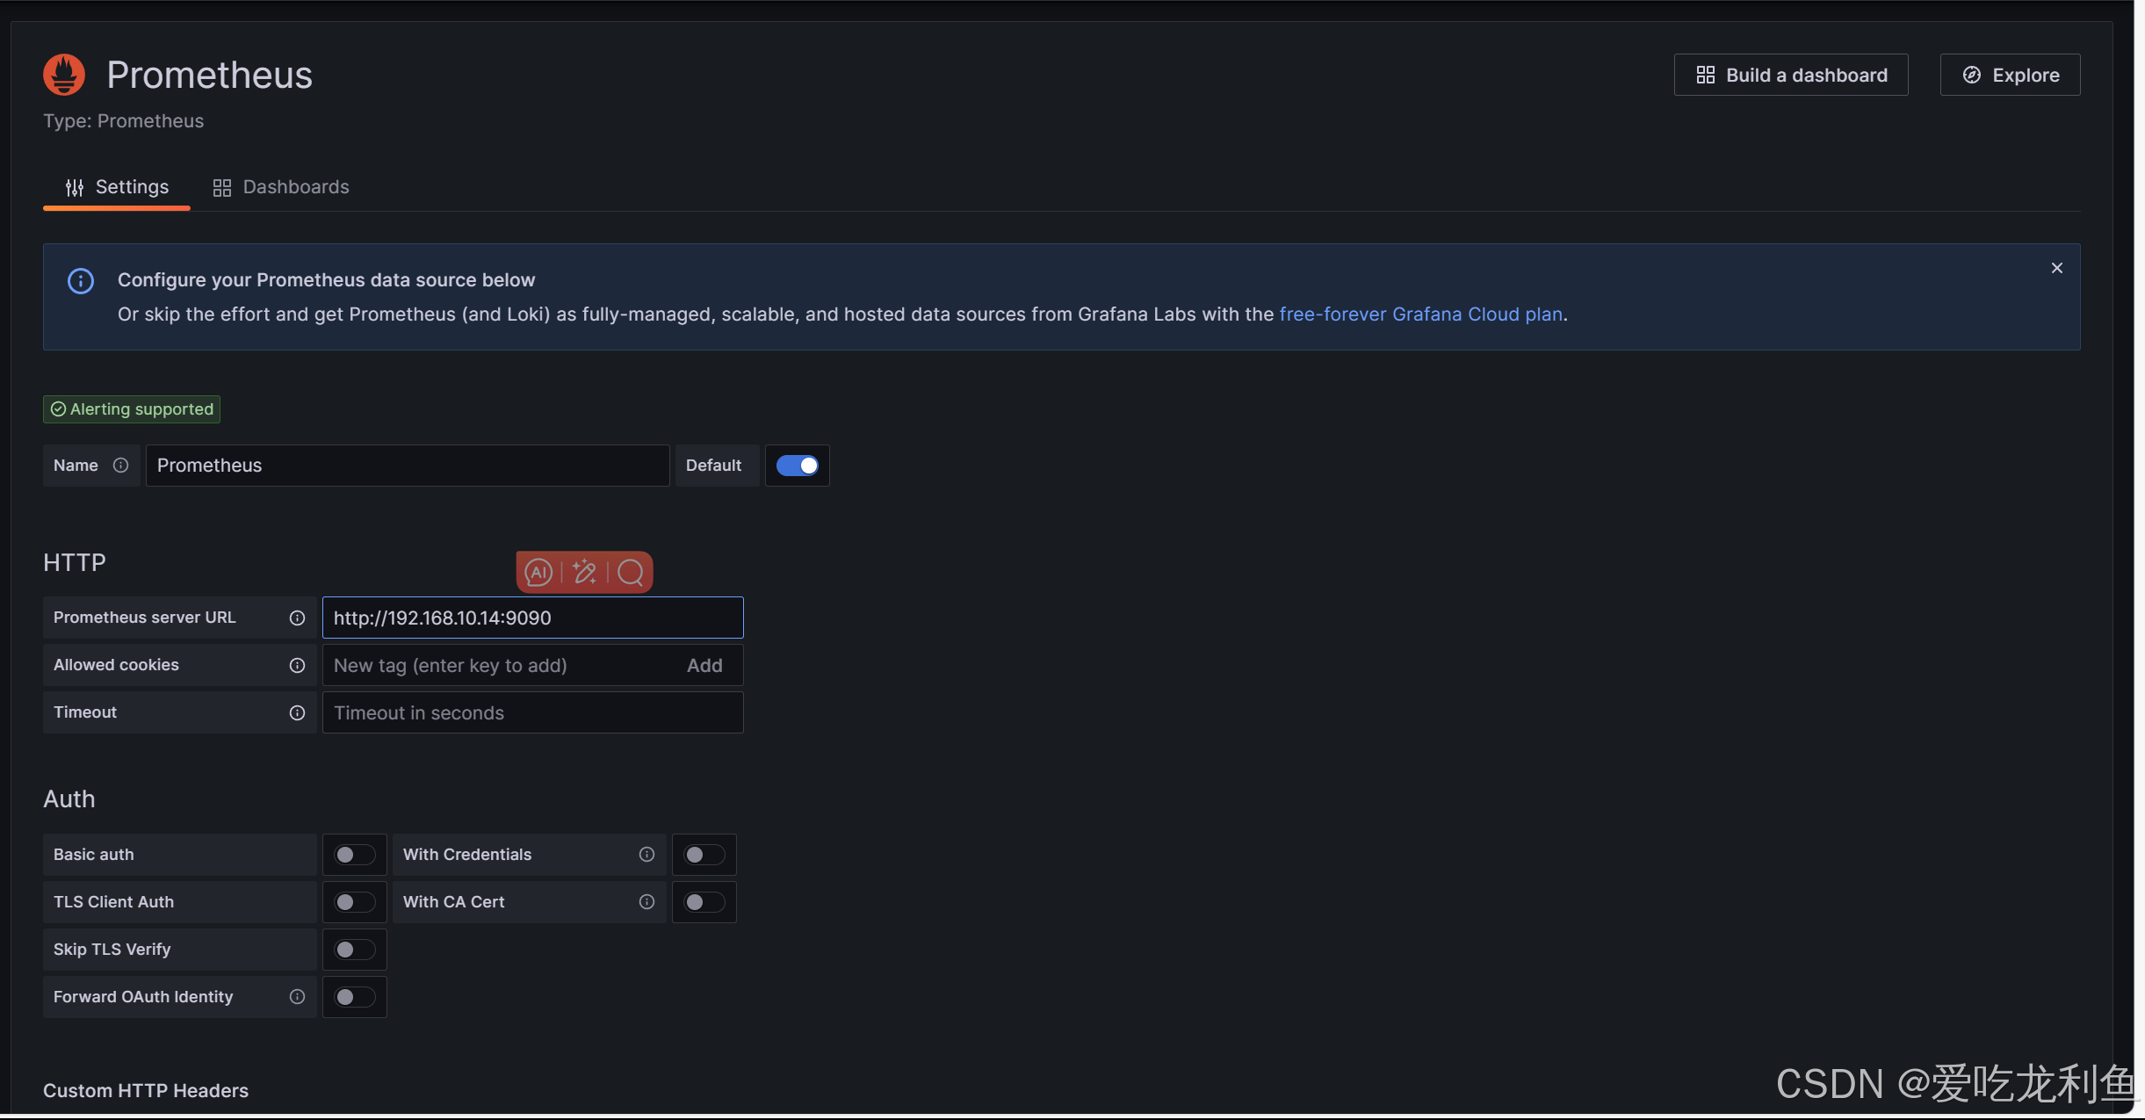The image size is (2145, 1120).
Task: Open the Settings tab
Action: pyautogui.click(x=117, y=187)
